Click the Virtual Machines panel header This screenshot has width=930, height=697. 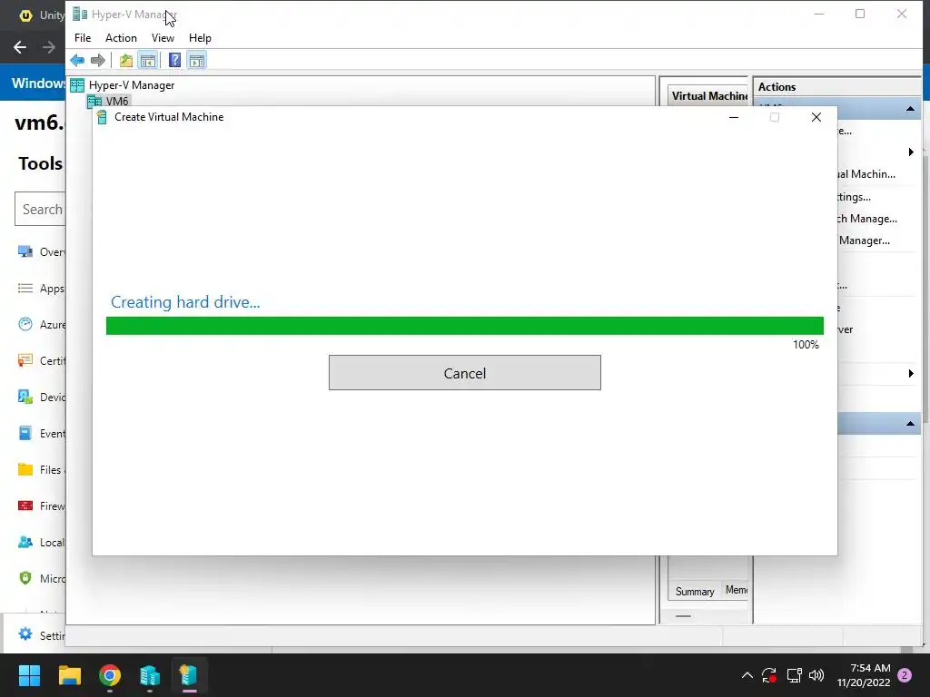(708, 96)
